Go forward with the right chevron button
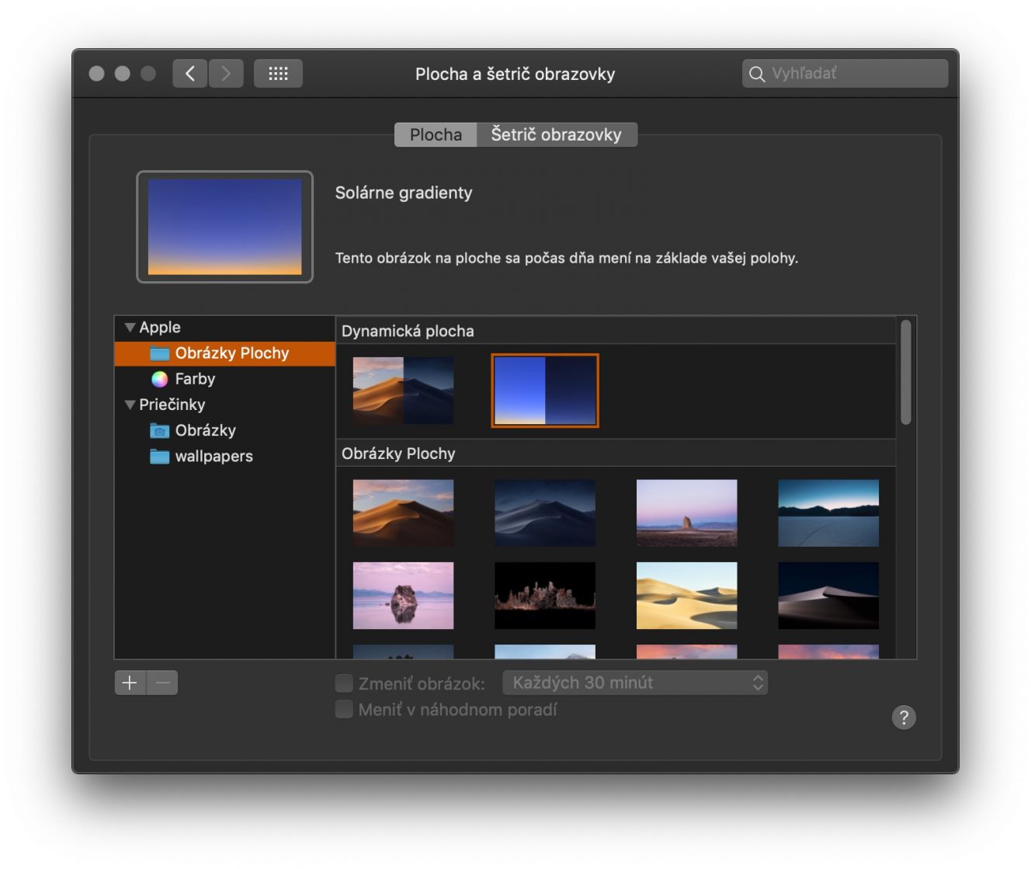 (226, 74)
